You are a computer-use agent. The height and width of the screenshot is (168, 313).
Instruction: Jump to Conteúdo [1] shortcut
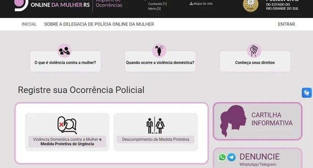[157, 4]
